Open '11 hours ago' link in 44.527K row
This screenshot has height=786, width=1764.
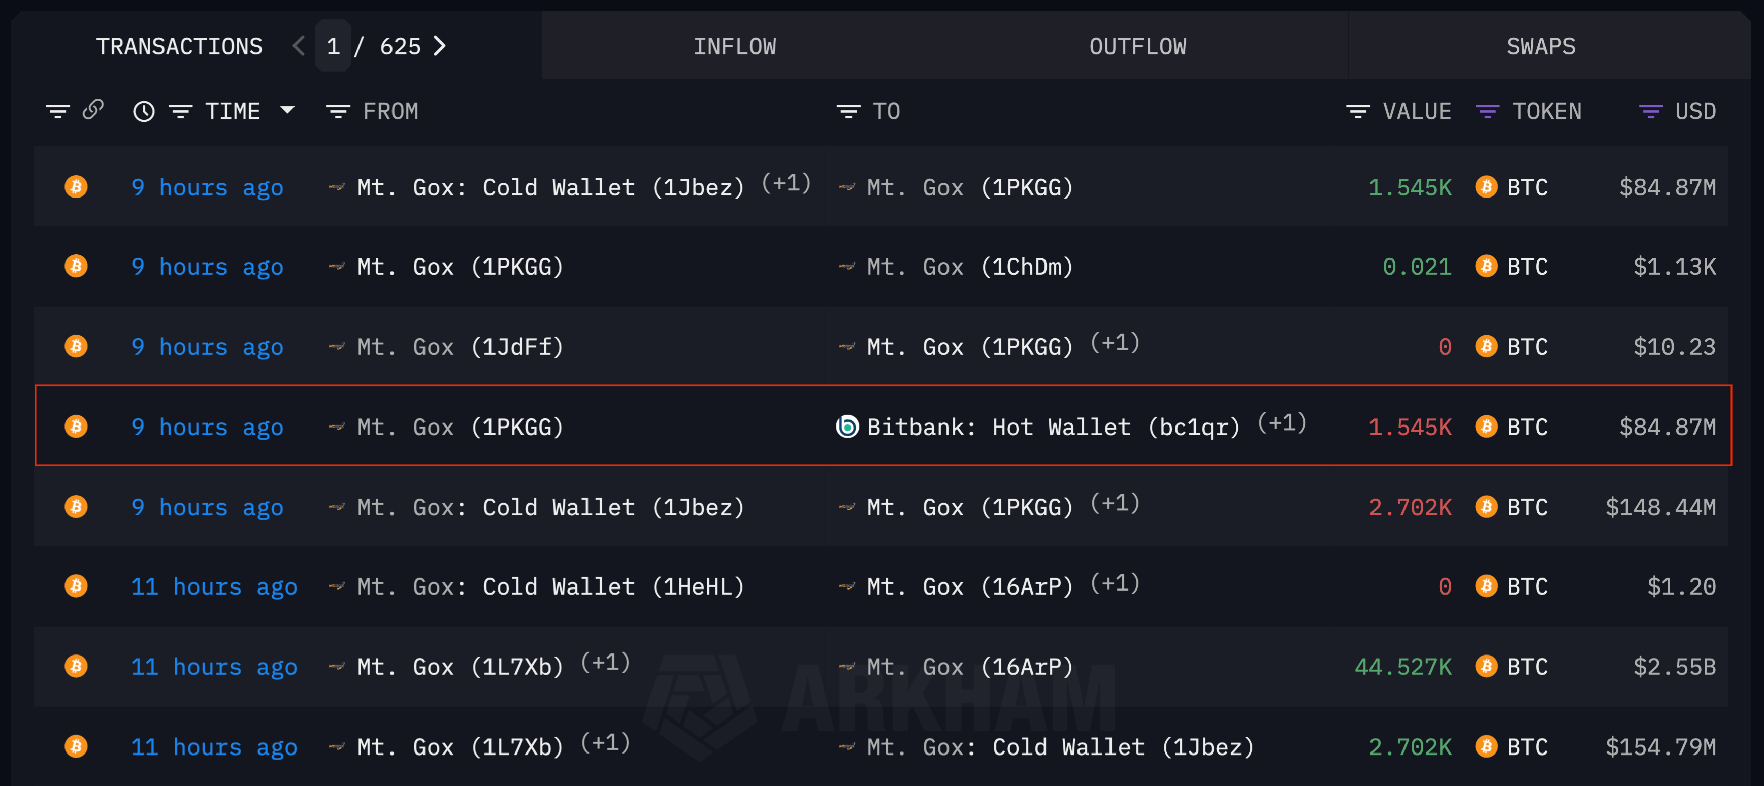214,667
